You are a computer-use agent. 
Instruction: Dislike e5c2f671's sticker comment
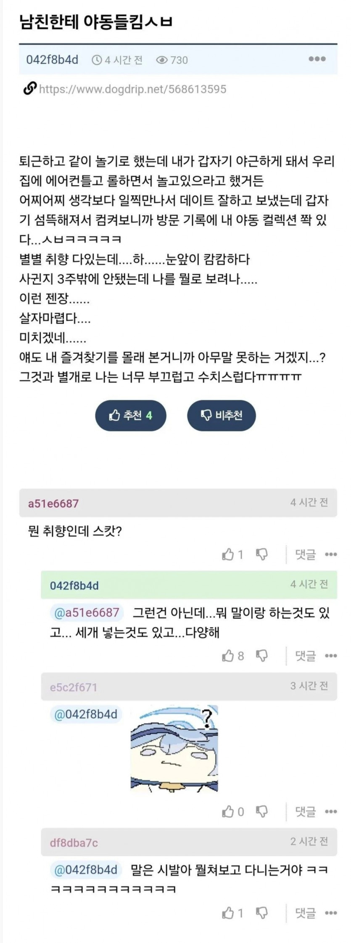pos(262,811)
